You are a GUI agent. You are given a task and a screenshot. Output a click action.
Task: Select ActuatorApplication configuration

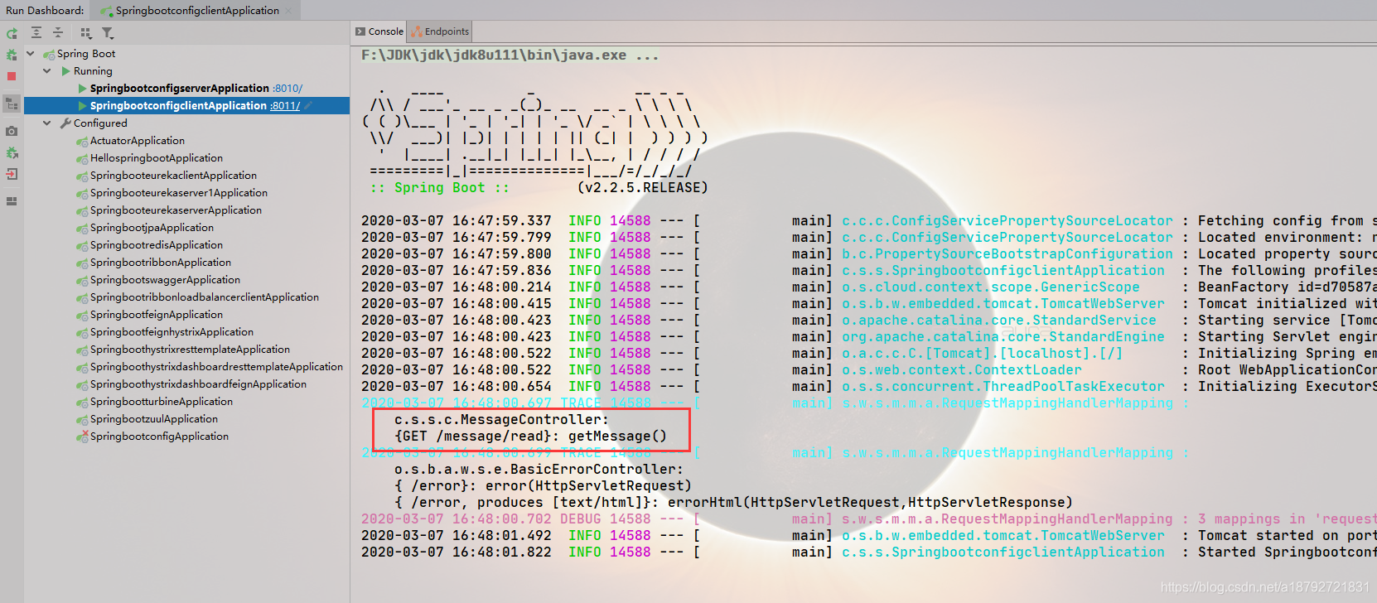coord(138,141)
